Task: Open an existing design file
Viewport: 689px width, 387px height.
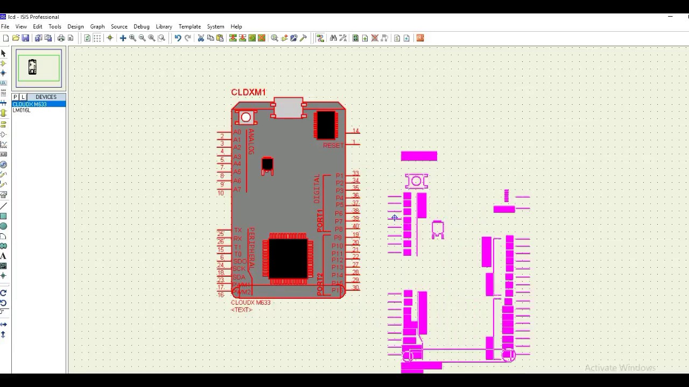Action: tap(16, 38)
